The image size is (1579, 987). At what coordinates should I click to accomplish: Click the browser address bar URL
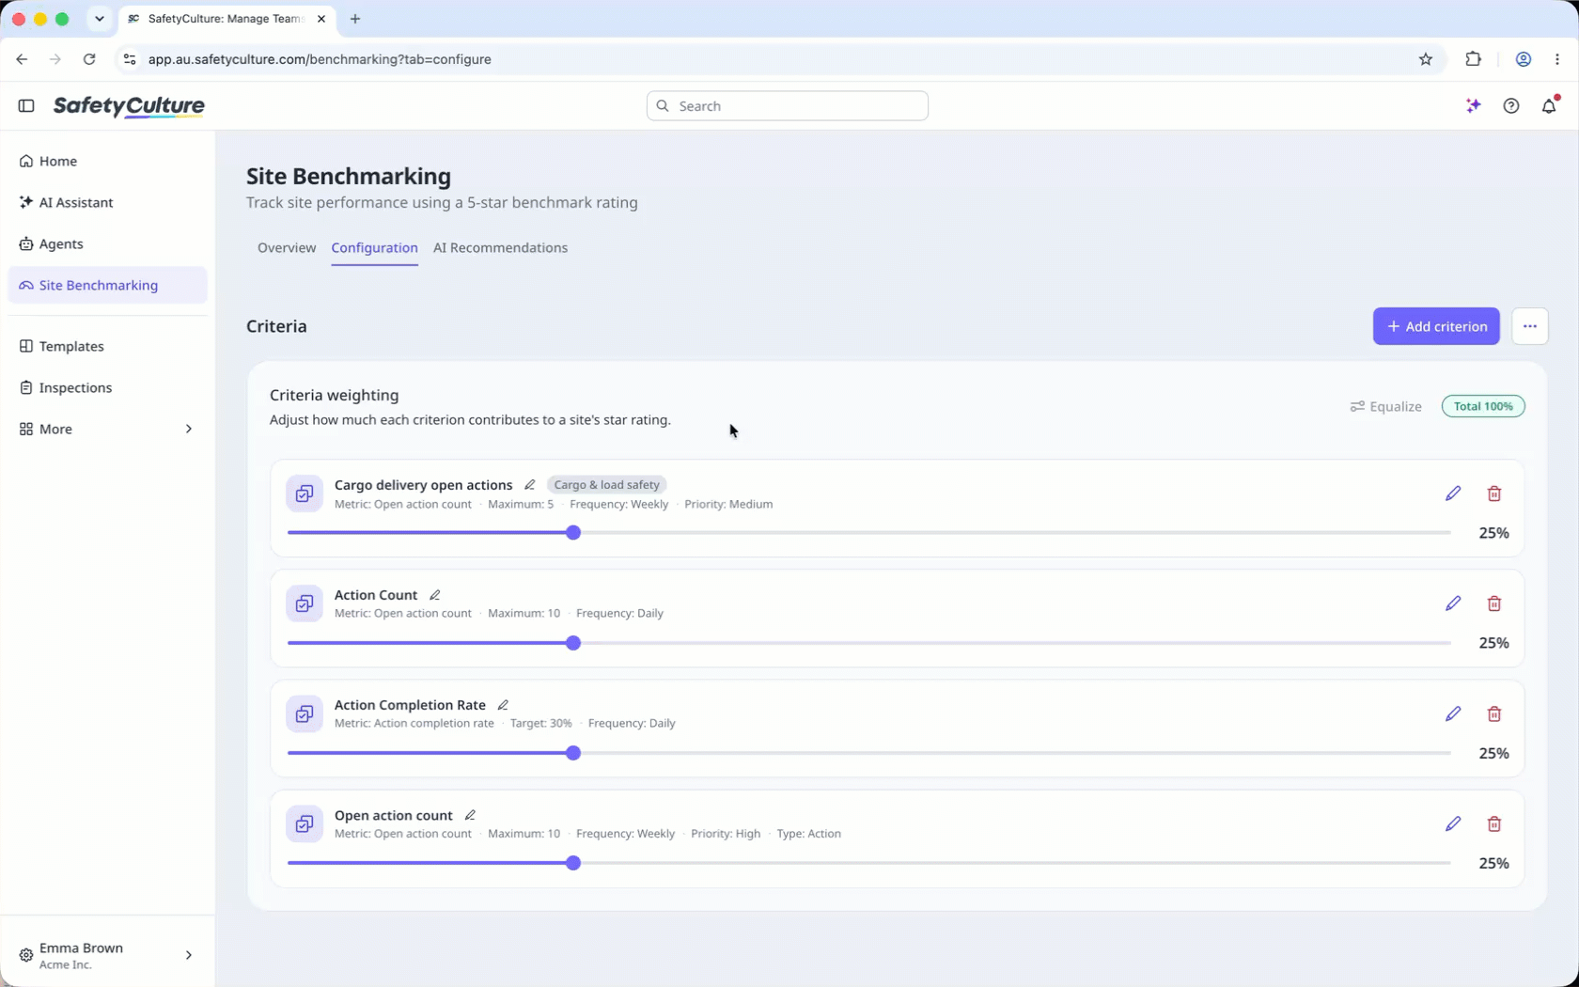pyautogui.click(x=320, y=59)
